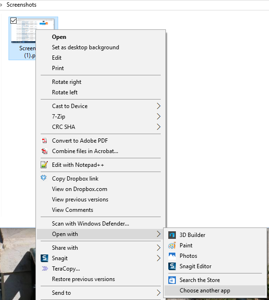
Task: Open with Snagit Editor
Action: pyautogui.click(x=215, y=266)
